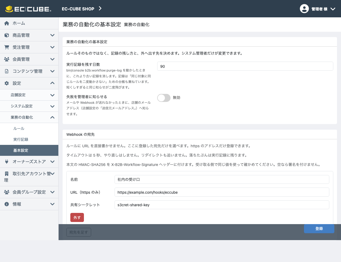Select the 基本設定 menu item

click(29, 150)
